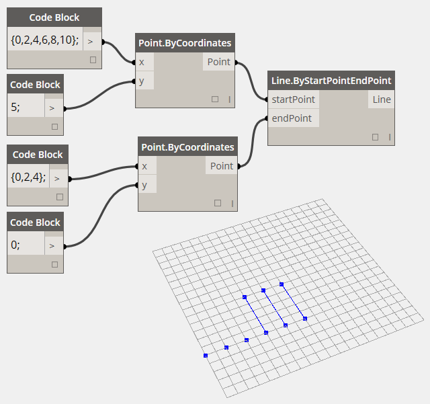This screenshot has width=430, height=404.
Task: Click the startPoint input port
Action: click(292, 99)
